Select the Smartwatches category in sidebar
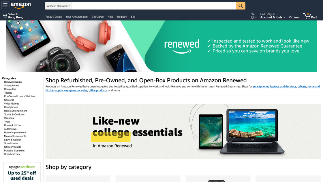 point(12,154)
